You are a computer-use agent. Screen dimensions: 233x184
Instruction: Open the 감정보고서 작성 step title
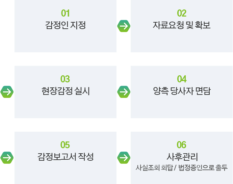[x=66, y=157]
